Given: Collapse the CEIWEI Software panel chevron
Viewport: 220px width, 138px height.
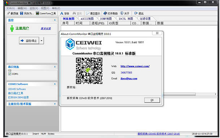Looking at the screenshot, I should pos(55,84).
